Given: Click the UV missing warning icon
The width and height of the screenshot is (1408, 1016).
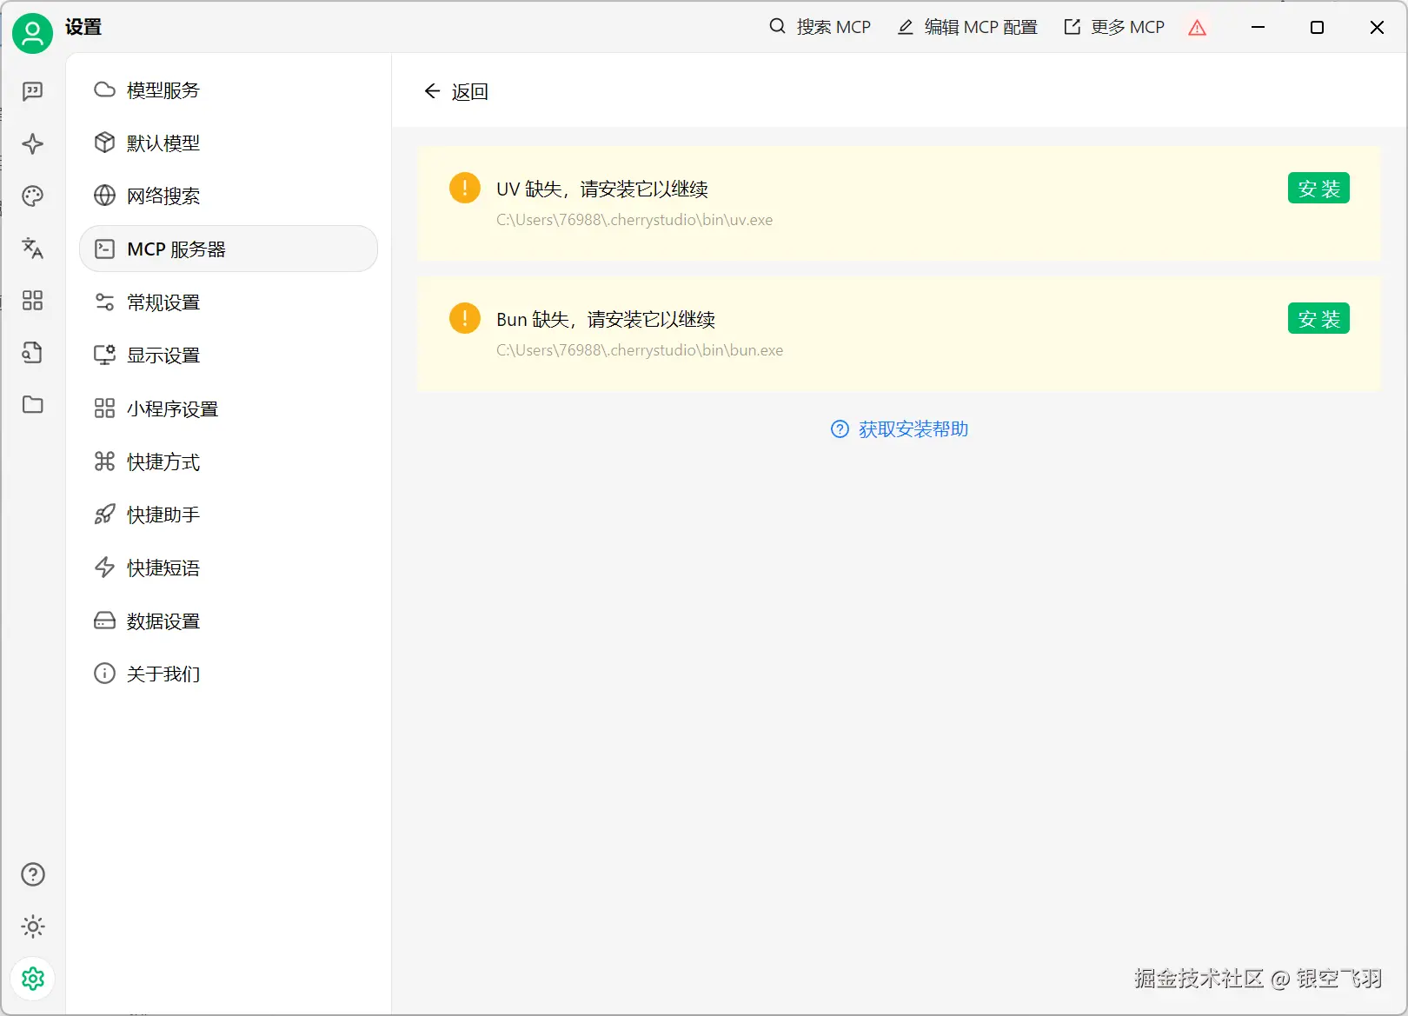Looking at the screenshot, I should tap(465, 188).
